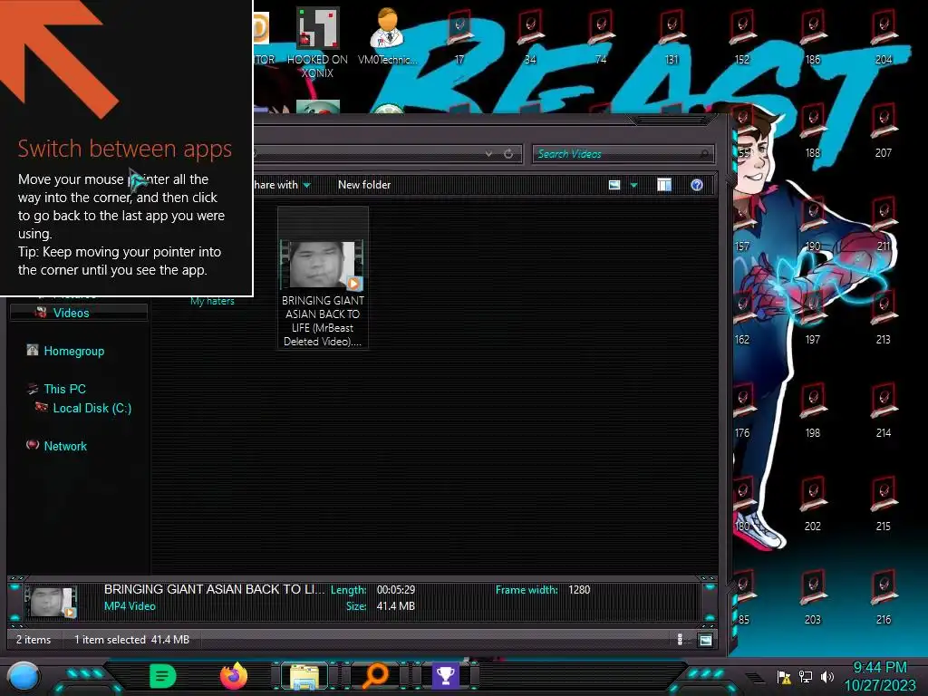
Task: Click the Size value 41.4 MB
Action: 395,606
